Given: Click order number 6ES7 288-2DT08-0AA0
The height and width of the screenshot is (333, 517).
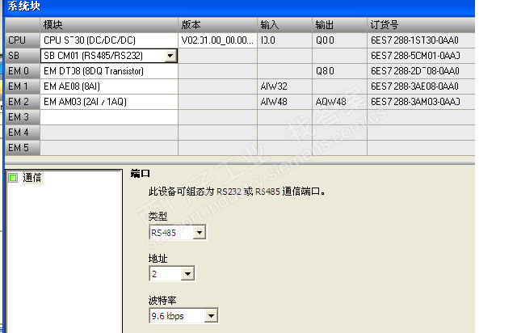Looking at the screenshot, I should click(421, 71).
